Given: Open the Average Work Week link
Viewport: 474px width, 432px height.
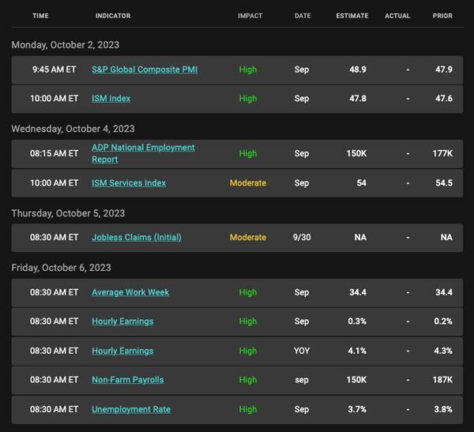Looking at the screenshot, I should pyautogui.click(x=130, y=292).
